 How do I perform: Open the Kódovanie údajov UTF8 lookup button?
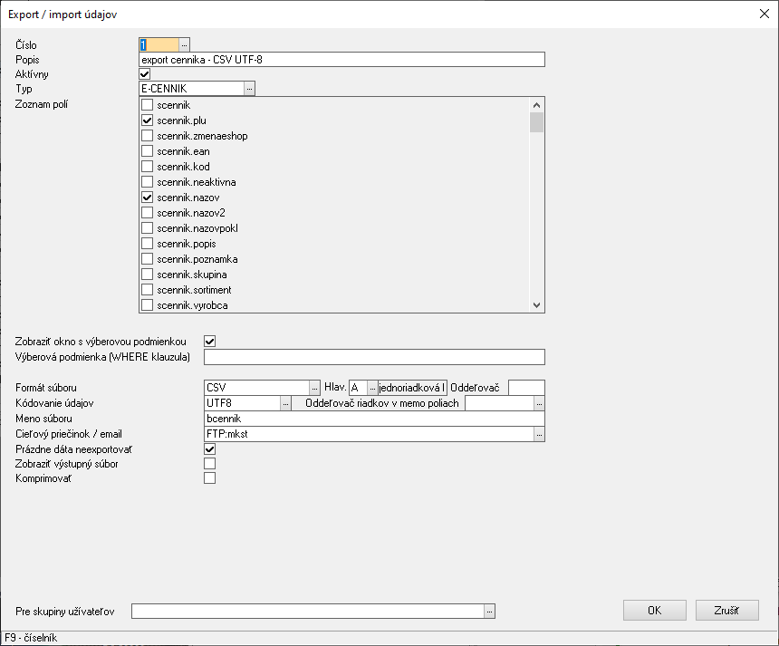pyautogui.click(x=285, y=403)
